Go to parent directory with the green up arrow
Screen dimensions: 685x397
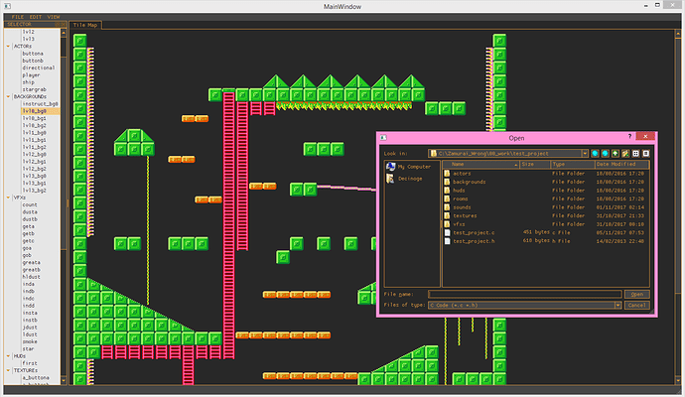pyautogui.click(x=616, y=153)
